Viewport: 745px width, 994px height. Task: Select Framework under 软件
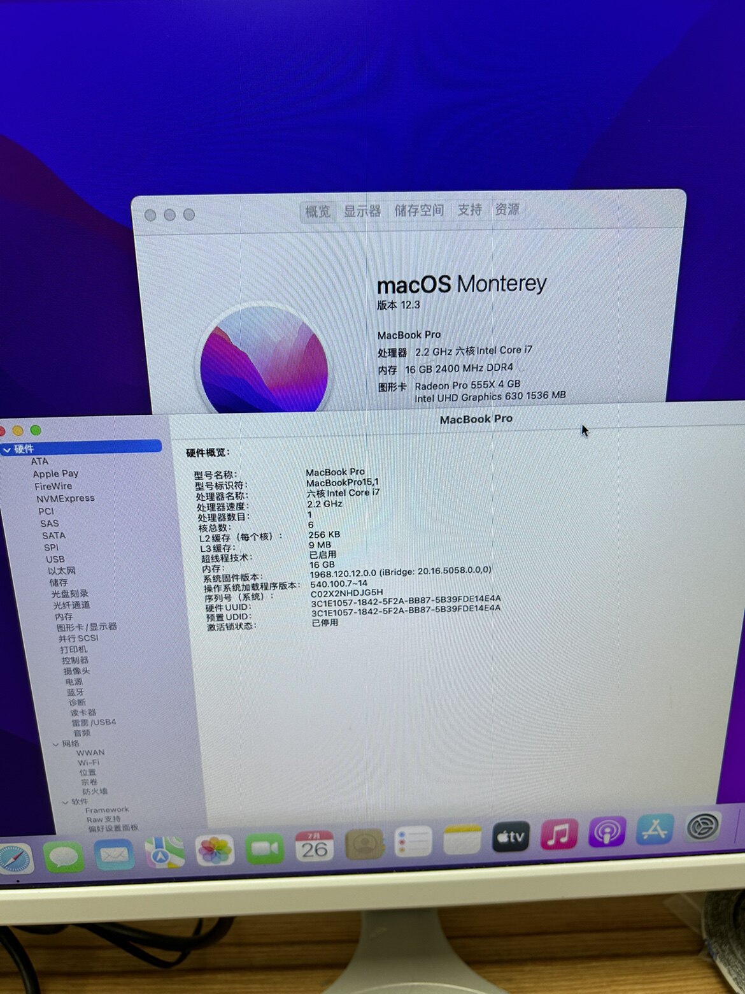coord(107,810)
